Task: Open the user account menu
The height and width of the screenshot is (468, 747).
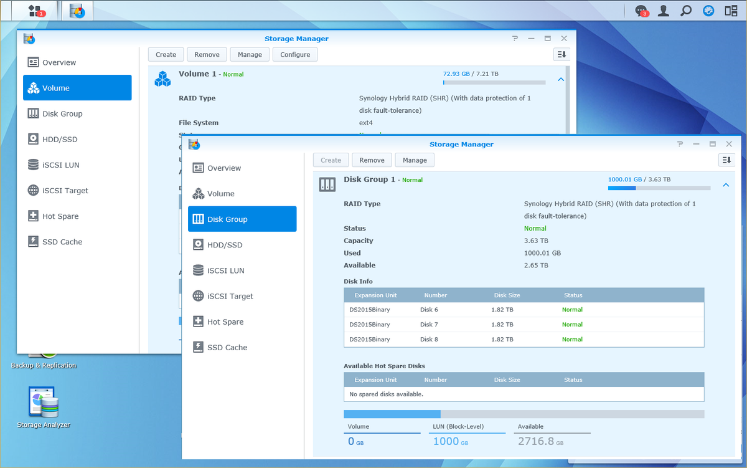Action: (x=663, y=10)
